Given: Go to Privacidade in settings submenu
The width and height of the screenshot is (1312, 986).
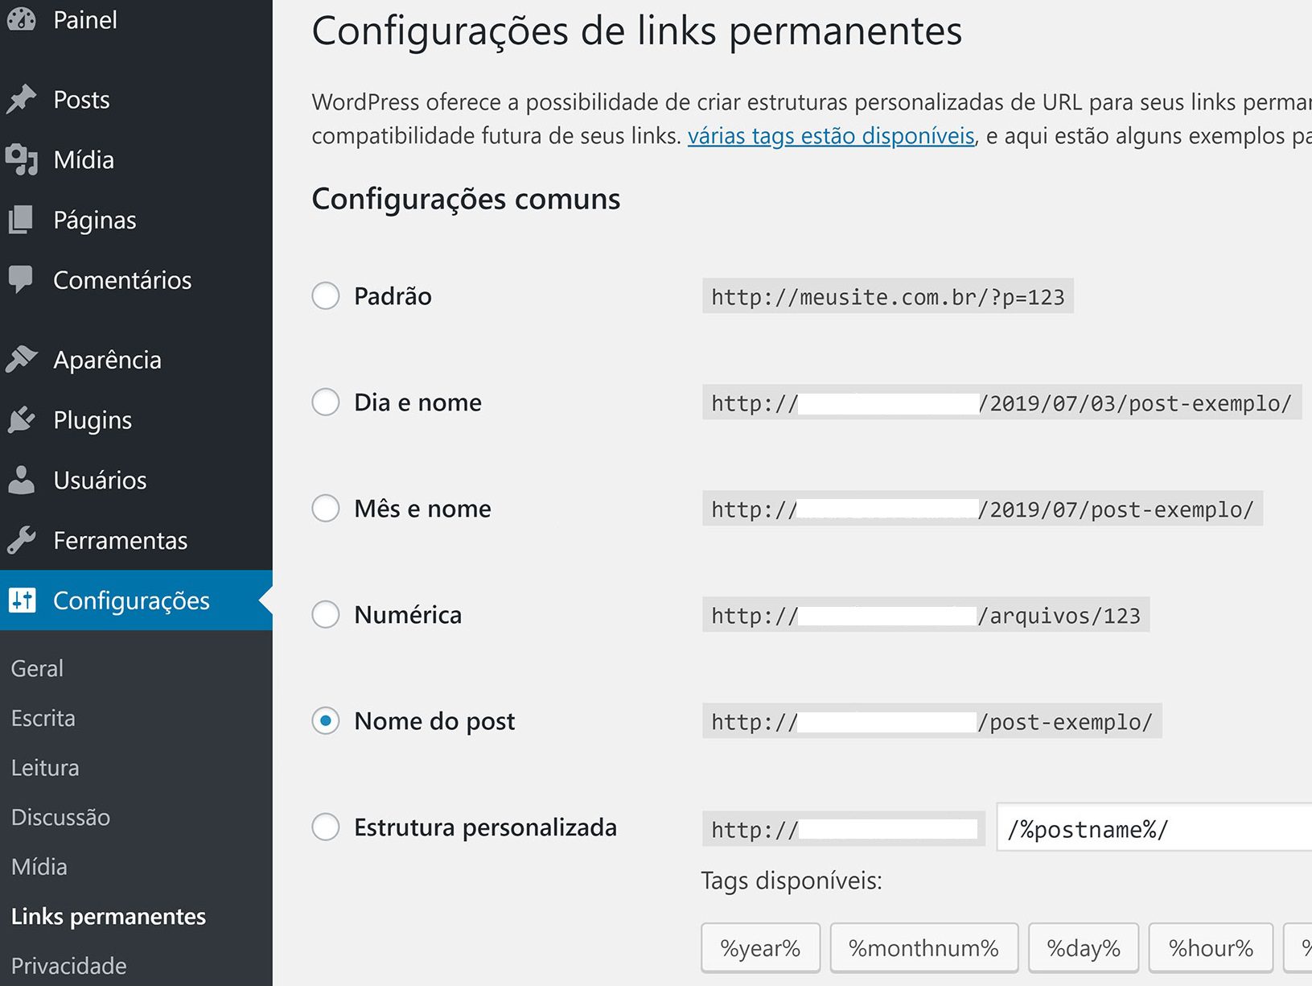Looking at the screenshot, I should pyautogui.click(x=69, y=965).
